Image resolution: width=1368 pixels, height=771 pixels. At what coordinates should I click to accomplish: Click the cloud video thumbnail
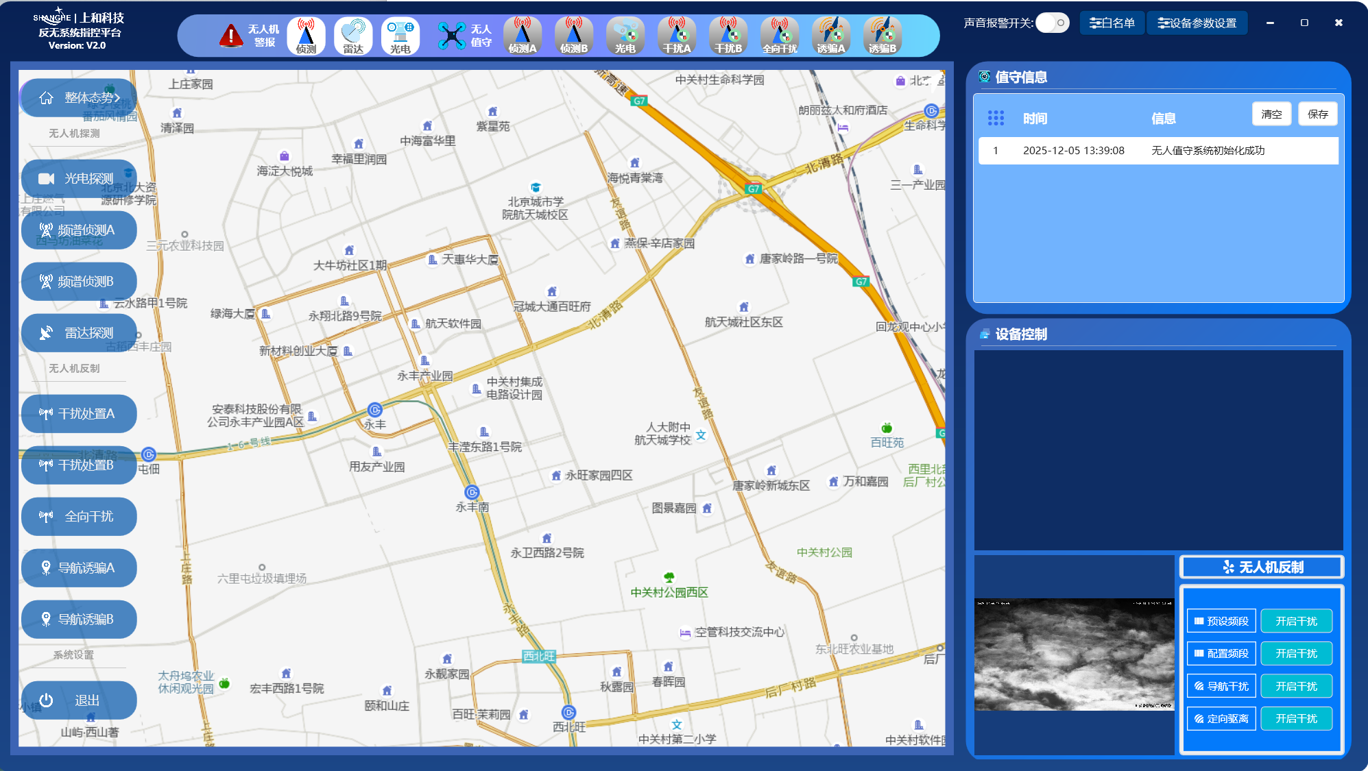(1074, 654)
